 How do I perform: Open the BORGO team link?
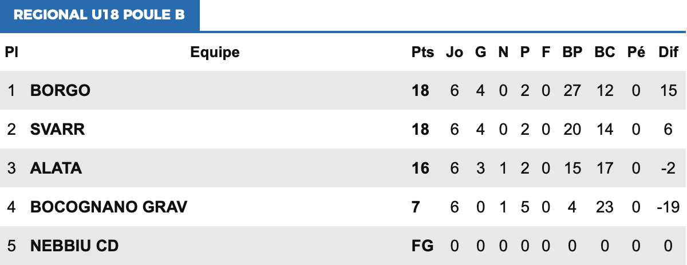[60, 90]
